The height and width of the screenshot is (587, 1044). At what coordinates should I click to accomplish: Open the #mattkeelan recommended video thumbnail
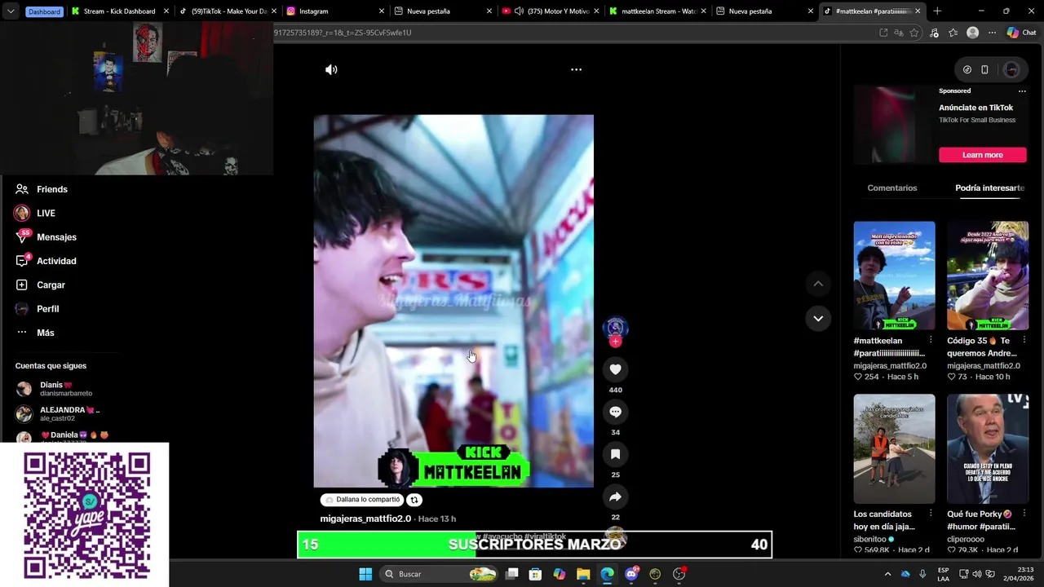click(x=895, y=276)
